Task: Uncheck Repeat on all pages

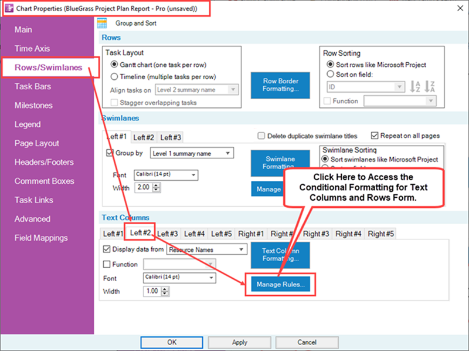Action: 375,136
